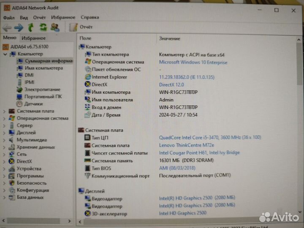Click the Устройства icon in tree
The image size is (304, 228).
click(12, 168)
